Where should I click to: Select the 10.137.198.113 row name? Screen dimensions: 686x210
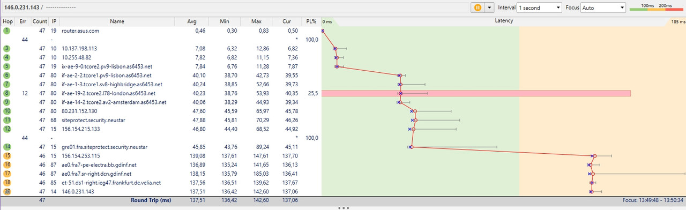pos(79,49)
